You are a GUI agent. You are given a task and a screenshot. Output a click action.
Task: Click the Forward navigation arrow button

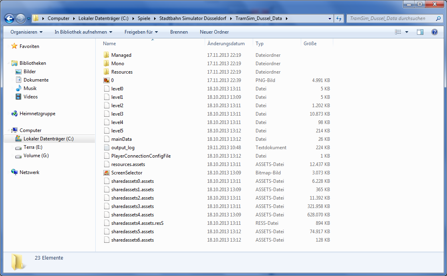pos(20,18)
